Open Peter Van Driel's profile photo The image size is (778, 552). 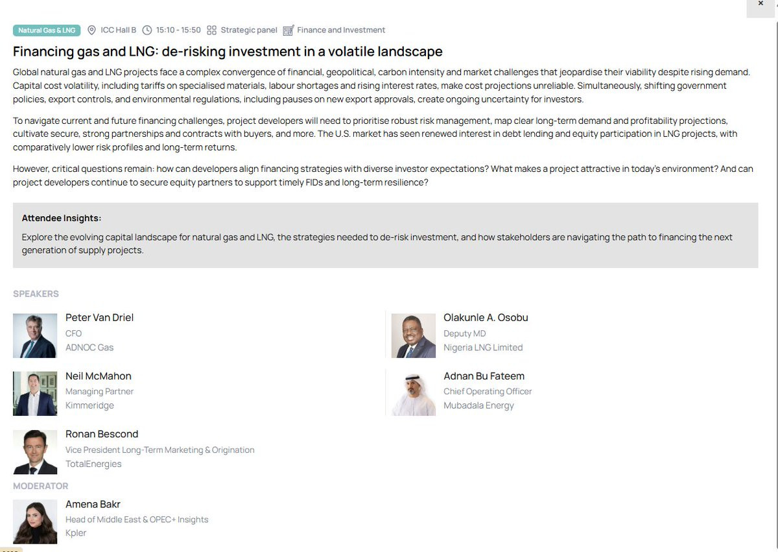tap(35, 335)
